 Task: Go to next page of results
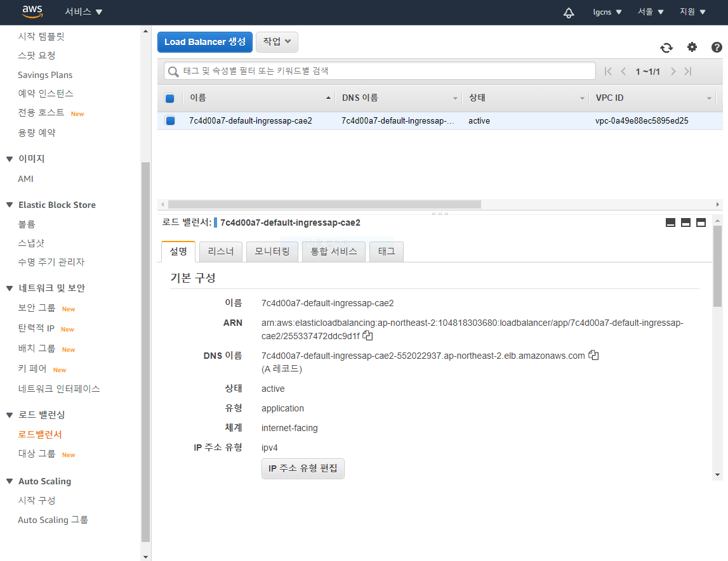673,72
